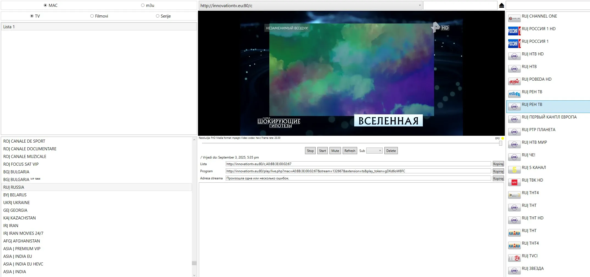Click the ПЕРВЫЙ КАНПЛ ЕВРОПА live icon
This screenshot has height=277, width=590.
click(514, 119)
